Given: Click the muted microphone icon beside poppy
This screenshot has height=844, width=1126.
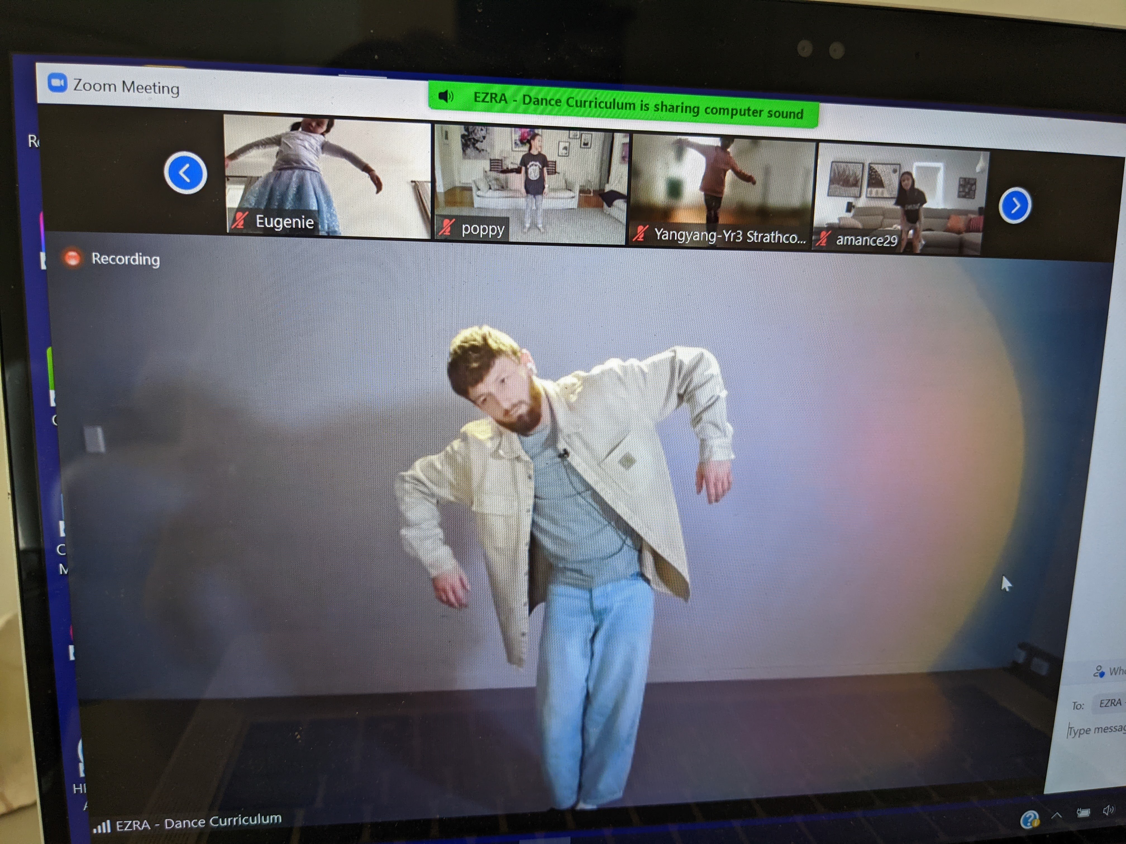Looking at the screenshot, I should tap(447, 227).
